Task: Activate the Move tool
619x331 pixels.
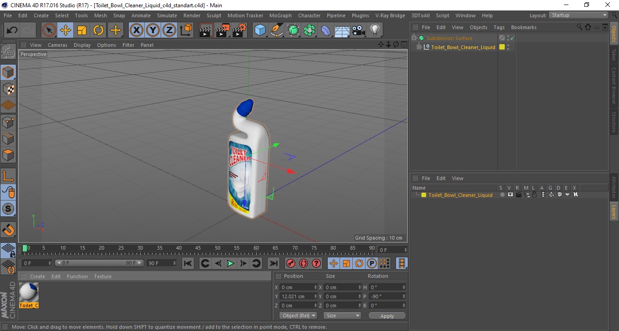Action: [66, 30]
